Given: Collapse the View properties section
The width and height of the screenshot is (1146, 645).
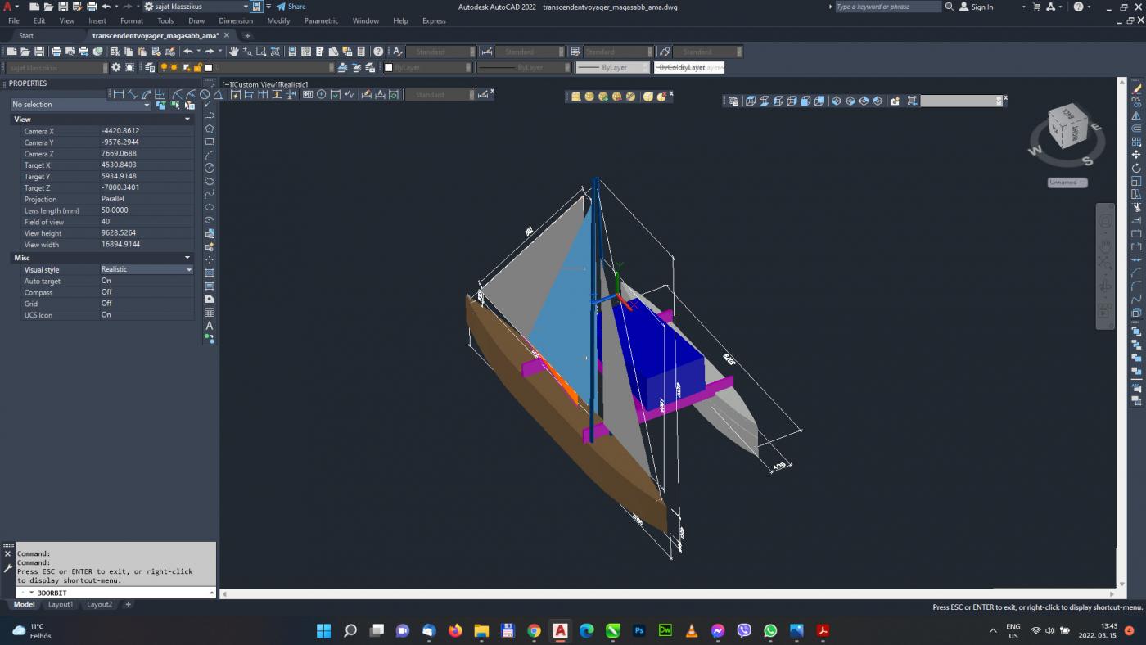Looking at the screenshot, I should click(x=187, y=120).
